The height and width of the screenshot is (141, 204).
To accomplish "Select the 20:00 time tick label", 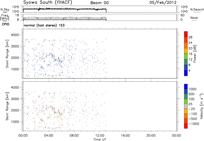I will pos(151,136).
